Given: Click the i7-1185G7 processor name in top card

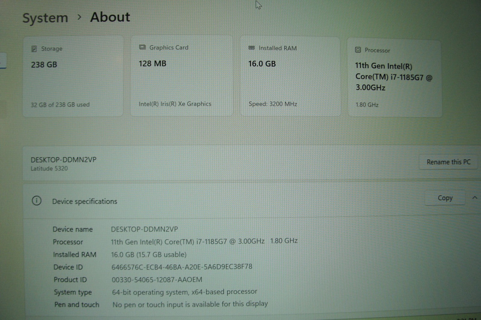Looking at the screenshot, I should click(393, 77).
